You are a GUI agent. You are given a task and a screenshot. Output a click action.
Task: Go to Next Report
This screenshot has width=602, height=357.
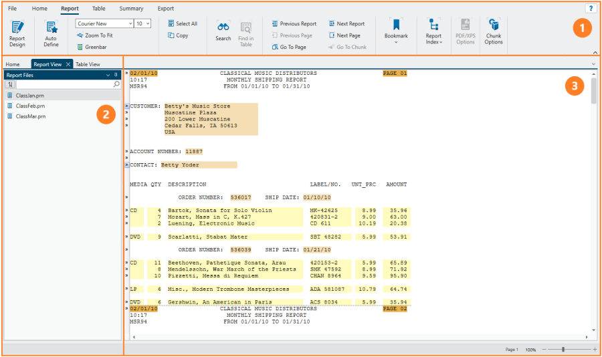click(346, 23)
